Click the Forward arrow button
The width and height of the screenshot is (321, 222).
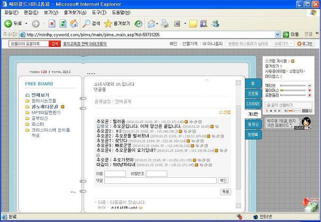tap(36, 24)
